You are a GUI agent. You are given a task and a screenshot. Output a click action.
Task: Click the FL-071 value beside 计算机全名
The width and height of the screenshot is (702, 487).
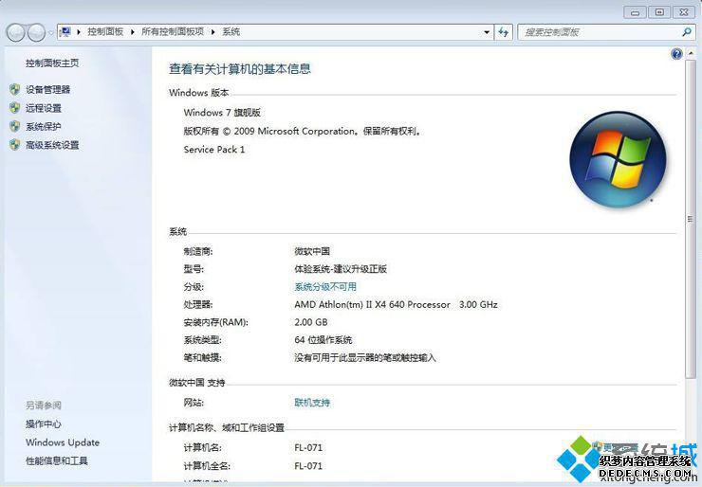point(308,466)
